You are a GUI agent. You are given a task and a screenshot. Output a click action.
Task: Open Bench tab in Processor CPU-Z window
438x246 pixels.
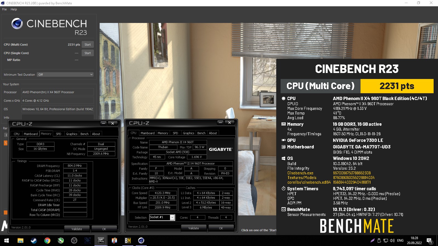point(201,133)
